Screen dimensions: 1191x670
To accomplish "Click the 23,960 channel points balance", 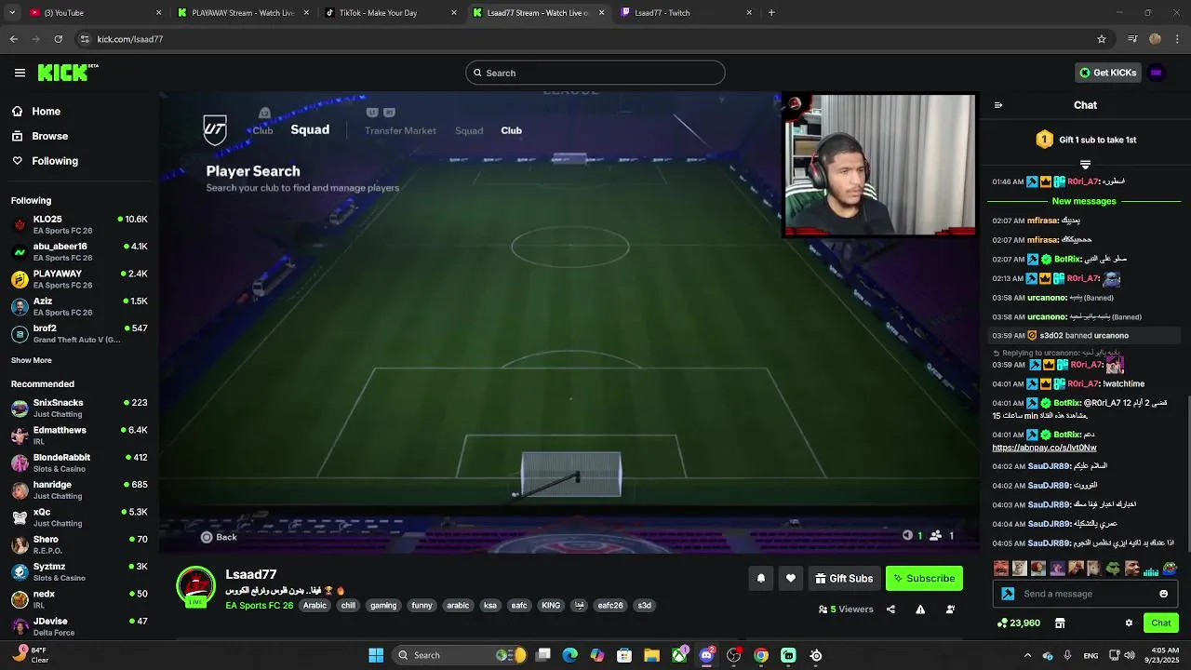I will click(1018, 623).
